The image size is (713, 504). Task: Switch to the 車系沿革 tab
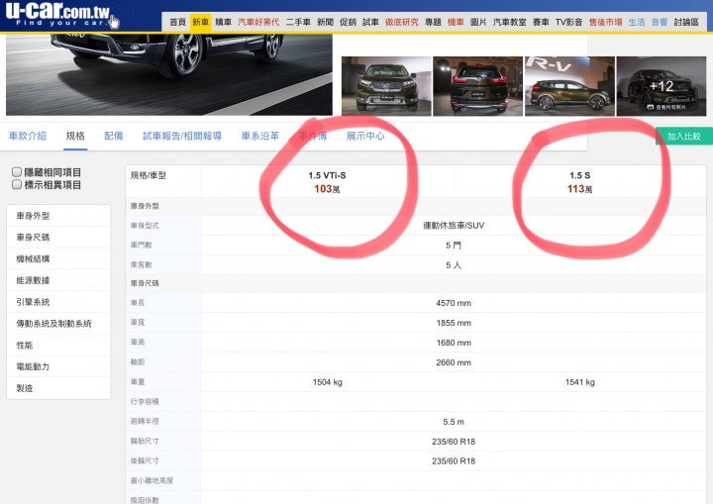pyautogui.click(x=260, y=136)
